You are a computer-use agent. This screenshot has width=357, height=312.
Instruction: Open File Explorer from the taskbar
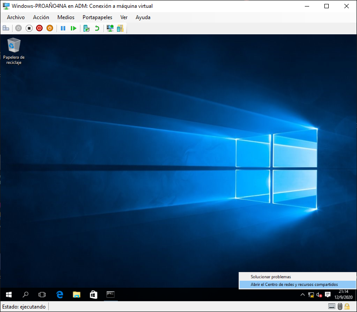tap(77, 295)
